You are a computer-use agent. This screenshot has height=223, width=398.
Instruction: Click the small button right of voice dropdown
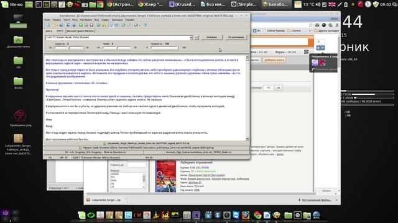[197, 37]
